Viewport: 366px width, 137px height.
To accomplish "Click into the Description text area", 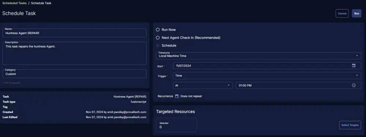I will click(74, 53).
